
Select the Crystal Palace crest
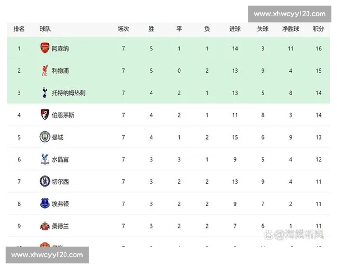45,159
